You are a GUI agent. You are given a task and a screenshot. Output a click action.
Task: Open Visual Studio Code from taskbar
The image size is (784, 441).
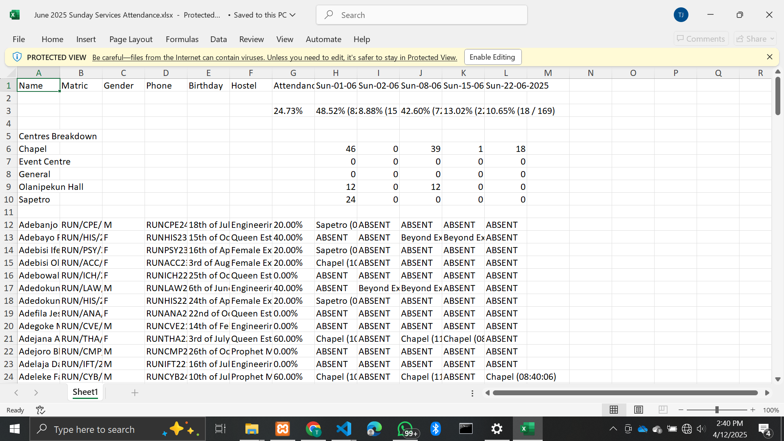pos(344,429)
